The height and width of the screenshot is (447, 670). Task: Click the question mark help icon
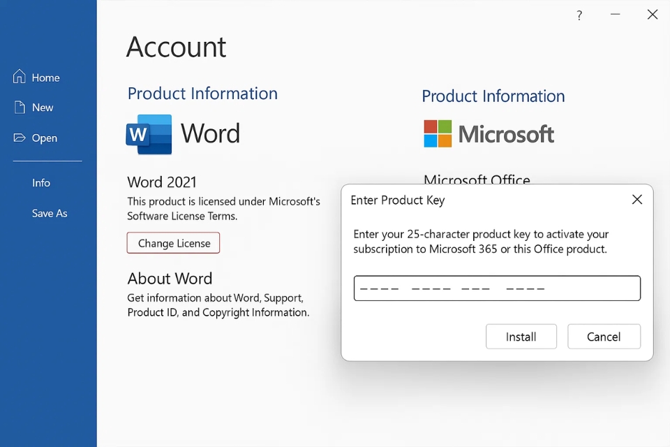(579, 15)
